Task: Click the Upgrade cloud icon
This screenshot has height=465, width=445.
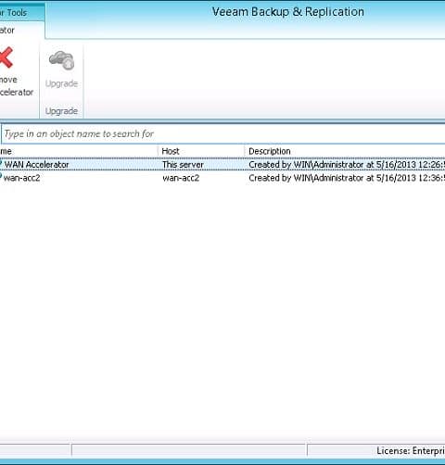Action: point(61,60)
